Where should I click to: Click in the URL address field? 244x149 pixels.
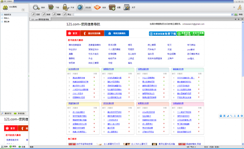click(152, 14)
